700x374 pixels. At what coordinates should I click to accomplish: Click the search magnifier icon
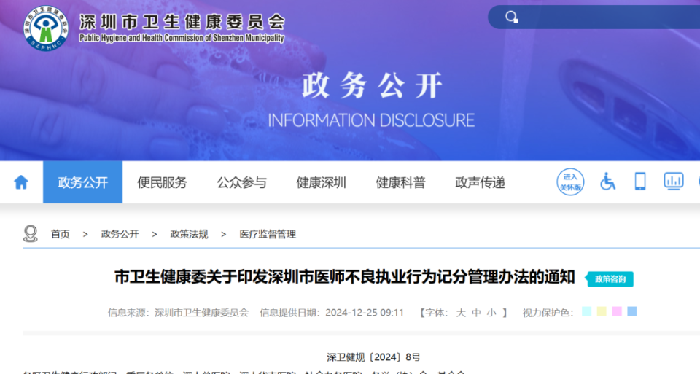coord(512,17)
